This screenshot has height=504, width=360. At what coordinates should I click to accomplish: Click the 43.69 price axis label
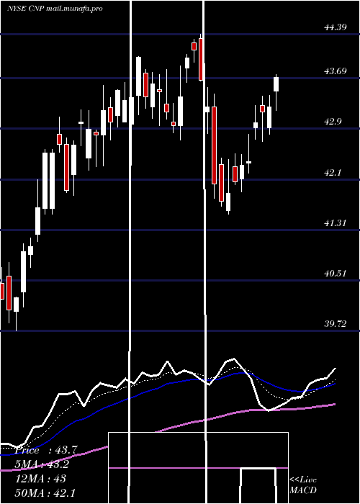(x=336, y=71)
